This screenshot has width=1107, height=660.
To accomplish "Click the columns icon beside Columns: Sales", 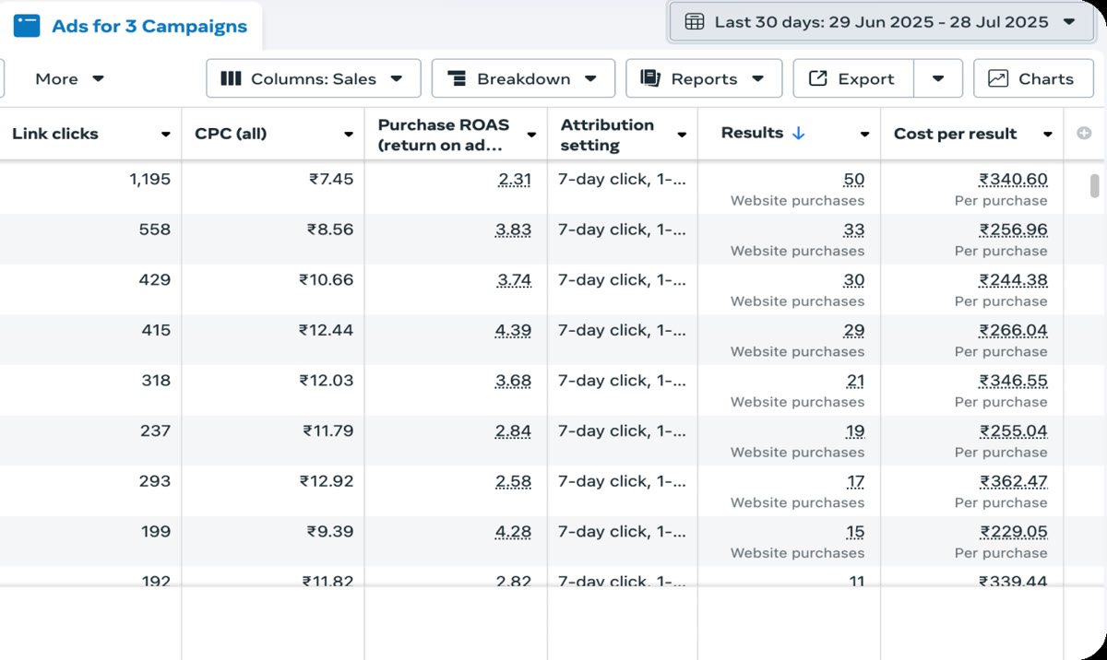I will 231,79.
